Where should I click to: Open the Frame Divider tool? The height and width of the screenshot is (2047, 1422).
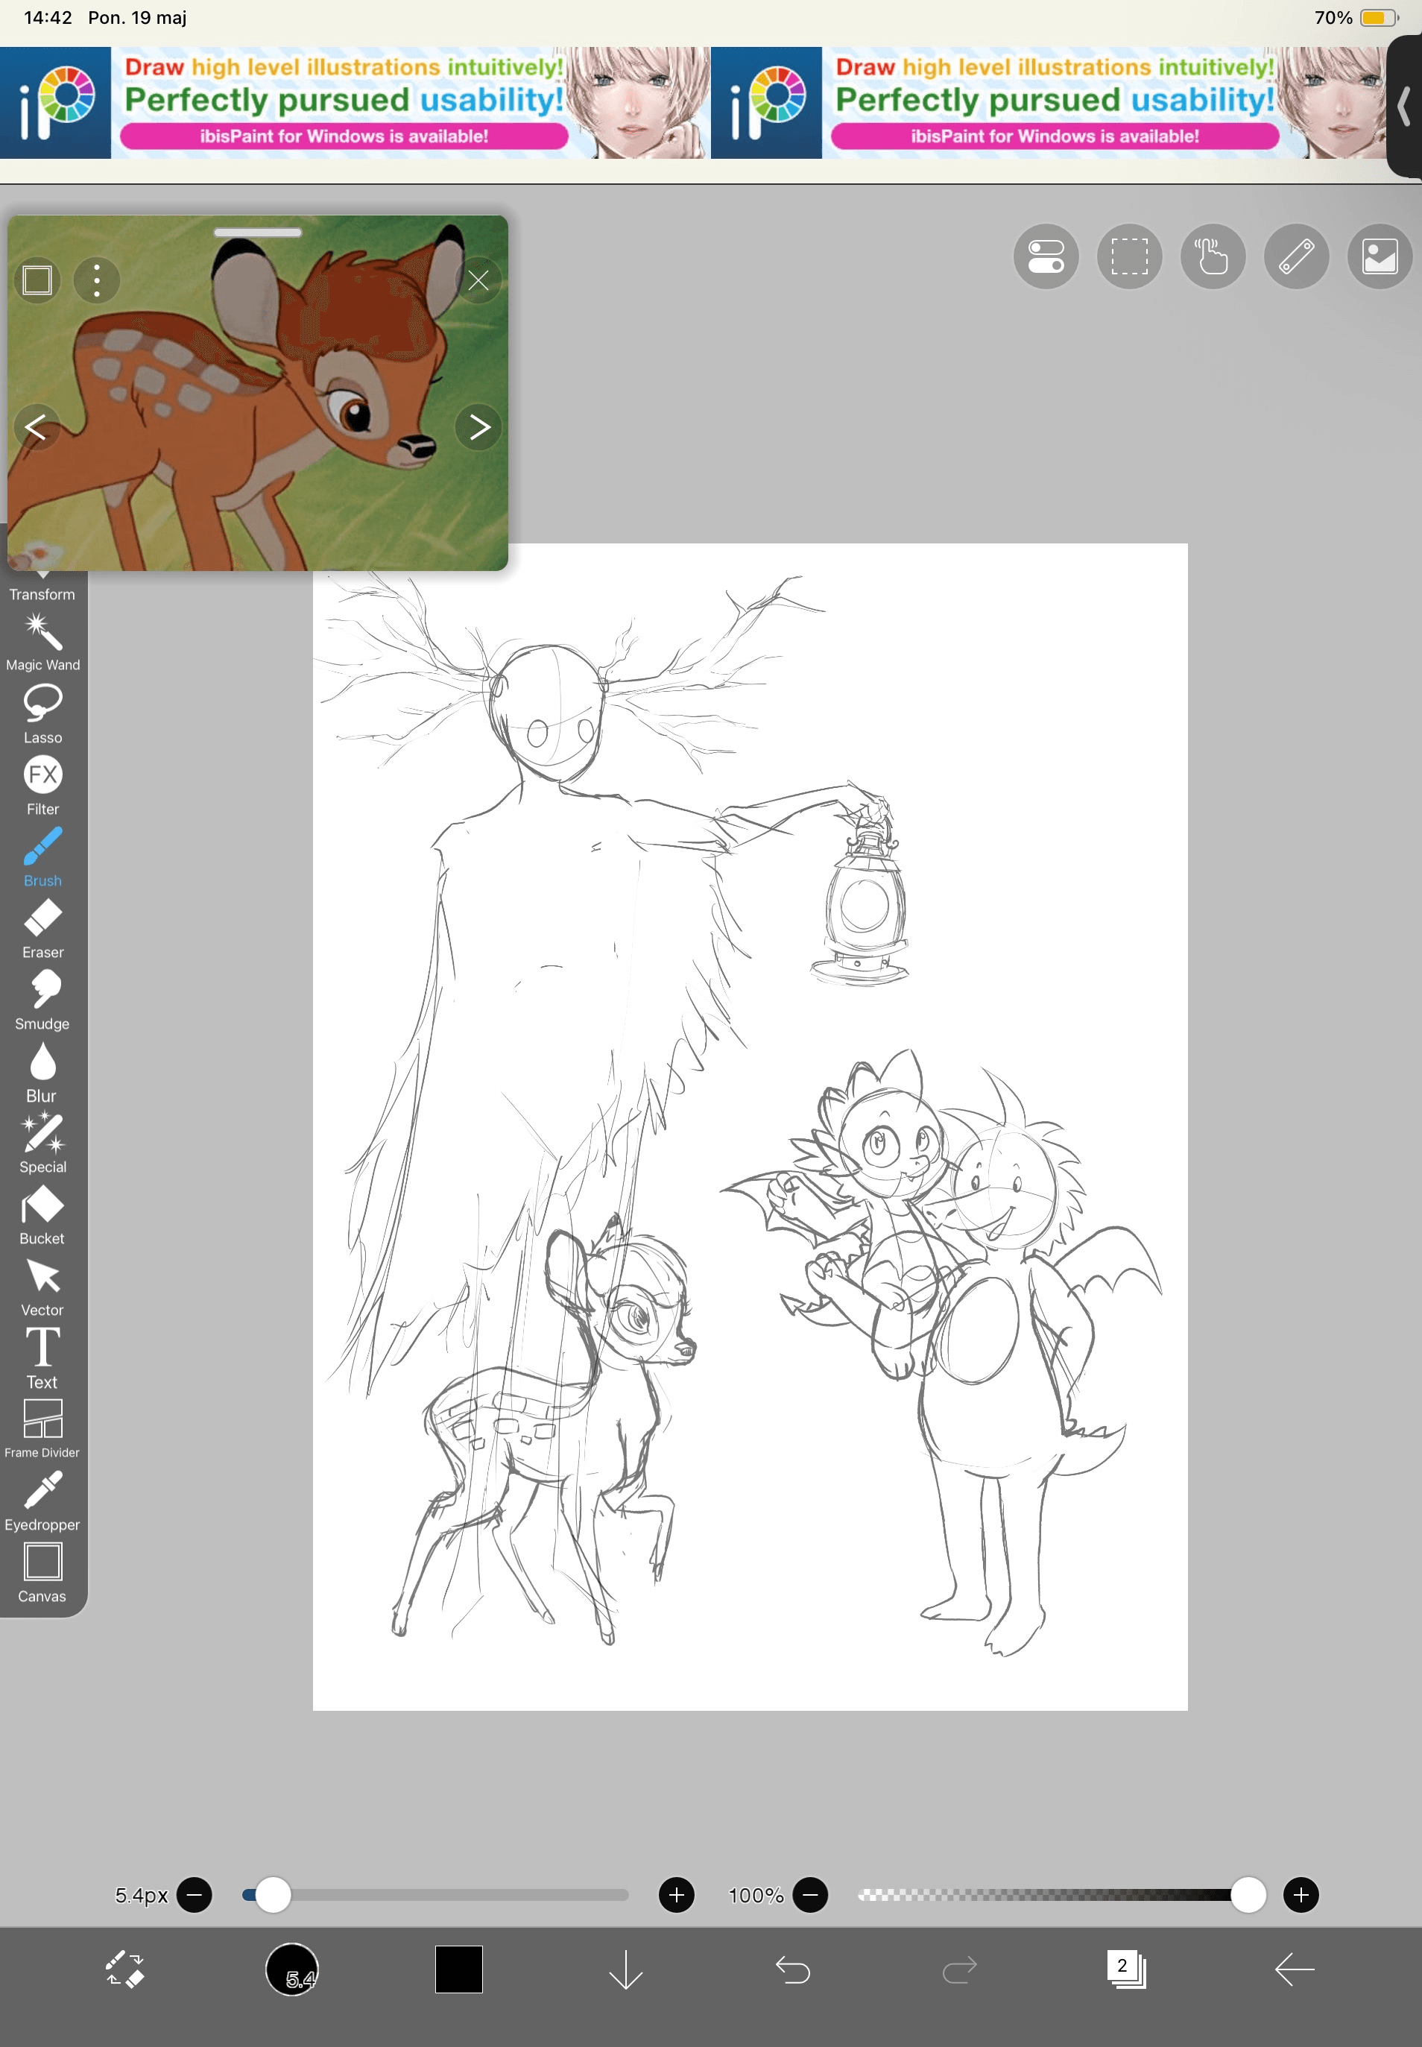pyautogui.click(x=42, y=1427)
